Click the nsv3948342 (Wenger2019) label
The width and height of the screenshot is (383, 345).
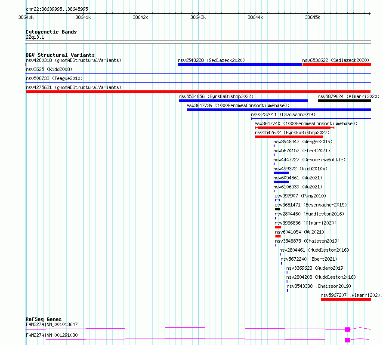[303, 142]
